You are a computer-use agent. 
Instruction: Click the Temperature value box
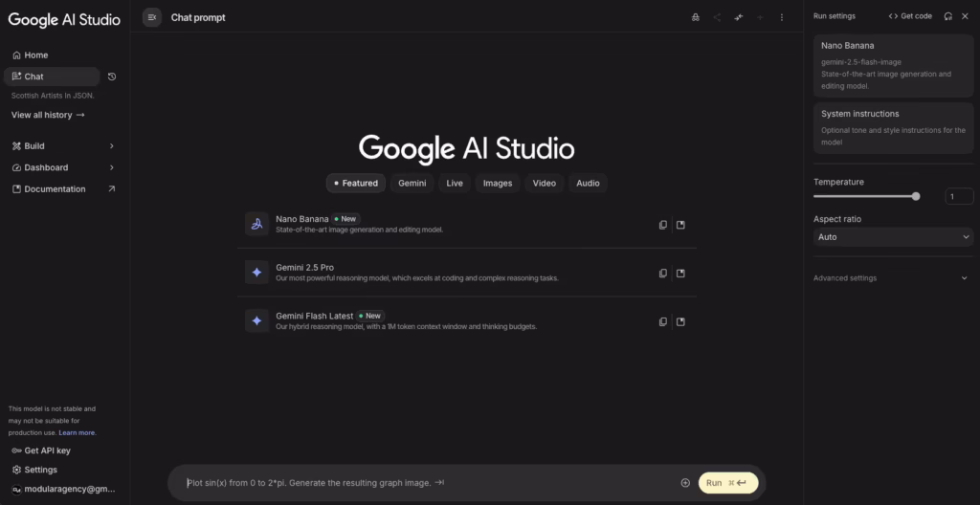959,196
